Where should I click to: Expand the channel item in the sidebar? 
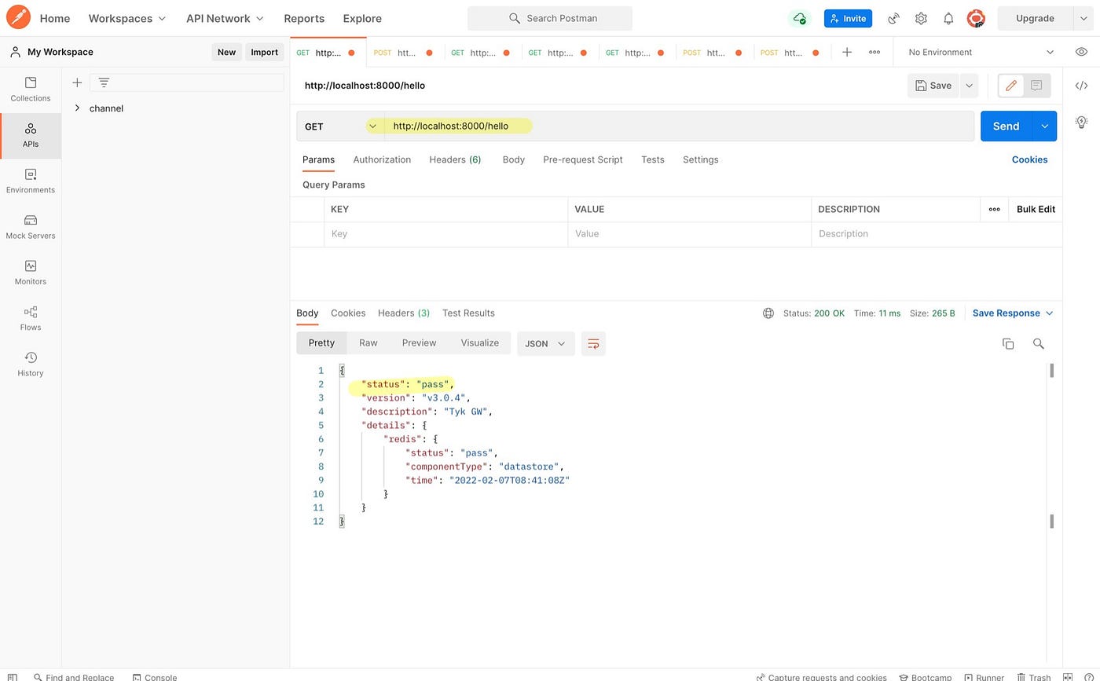pyautogui.click(x=77, y=108)
